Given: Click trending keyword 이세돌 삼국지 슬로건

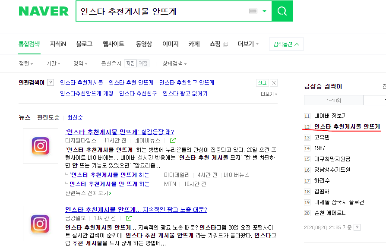Looking at the screenshot, I should [x=339, y=202].
